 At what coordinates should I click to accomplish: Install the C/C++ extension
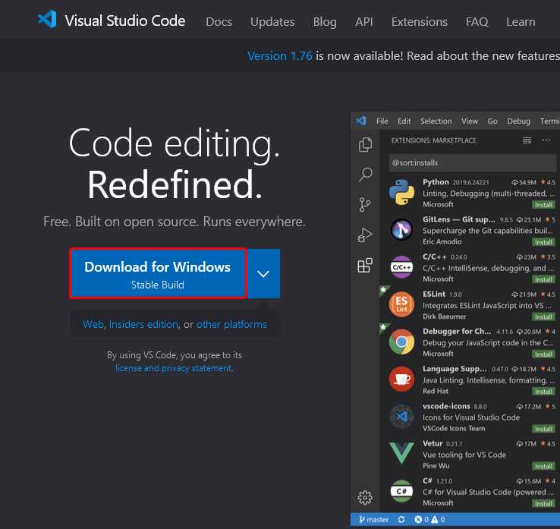pyautogui.click(x=543, y=279)
